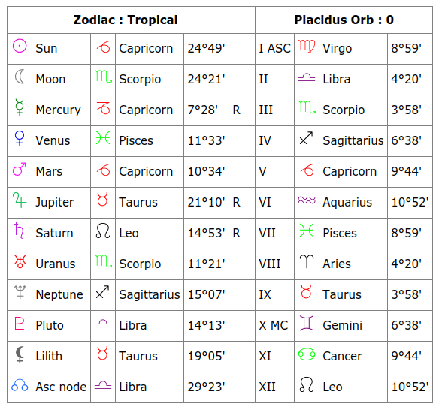Click the Zodiac : Tropical header
439x410 pixels.
click(x=126, y=20)
